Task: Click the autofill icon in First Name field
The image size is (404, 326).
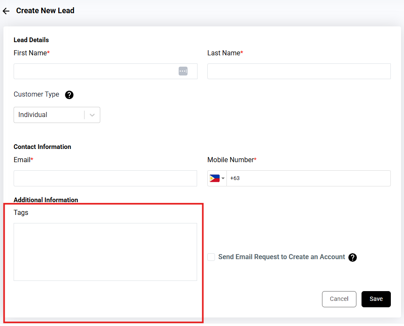Action: click(x=183, y=71)
